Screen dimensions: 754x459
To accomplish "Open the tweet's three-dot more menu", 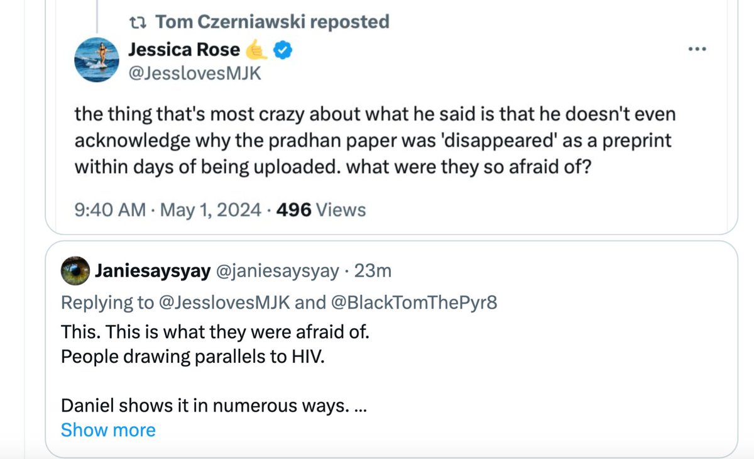I will (x=697, y=50).
